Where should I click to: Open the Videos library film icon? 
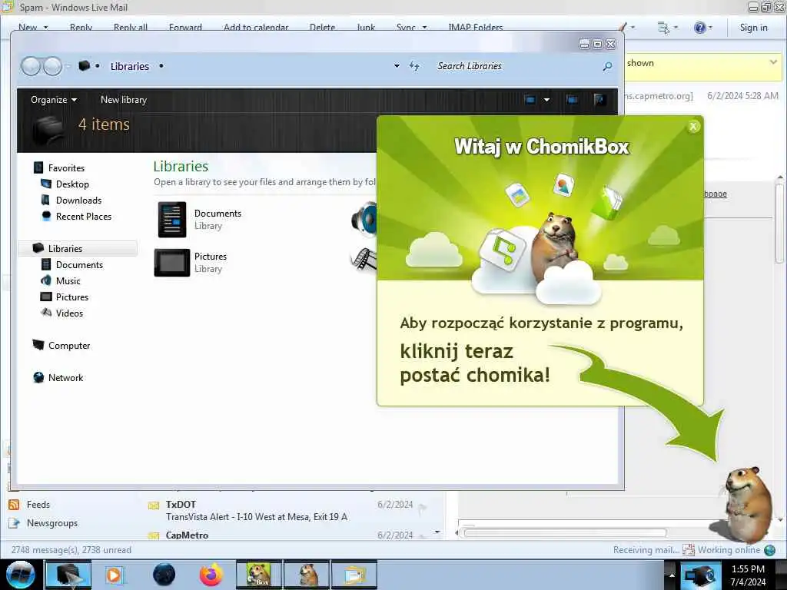click(364, 260)
